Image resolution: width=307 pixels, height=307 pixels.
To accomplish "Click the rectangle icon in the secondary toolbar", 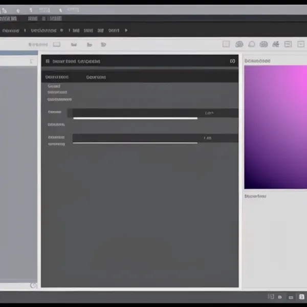I will coord(57,45).
